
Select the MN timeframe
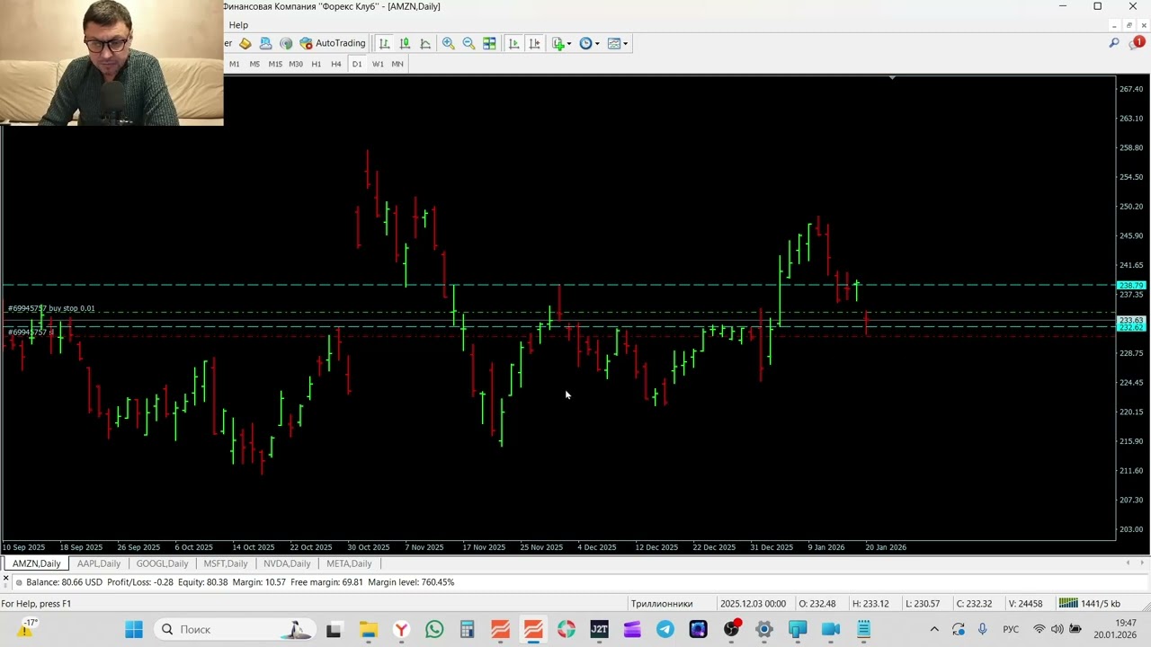click(397, 64)
